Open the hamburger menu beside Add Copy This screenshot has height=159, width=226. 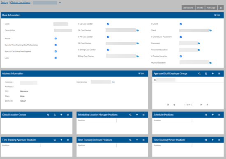(221, 8)
